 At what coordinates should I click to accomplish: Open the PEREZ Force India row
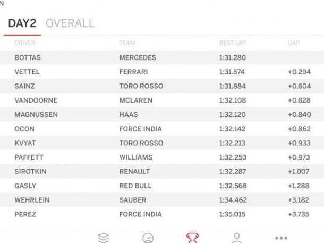pyautogui.click(x=162, y=214)
